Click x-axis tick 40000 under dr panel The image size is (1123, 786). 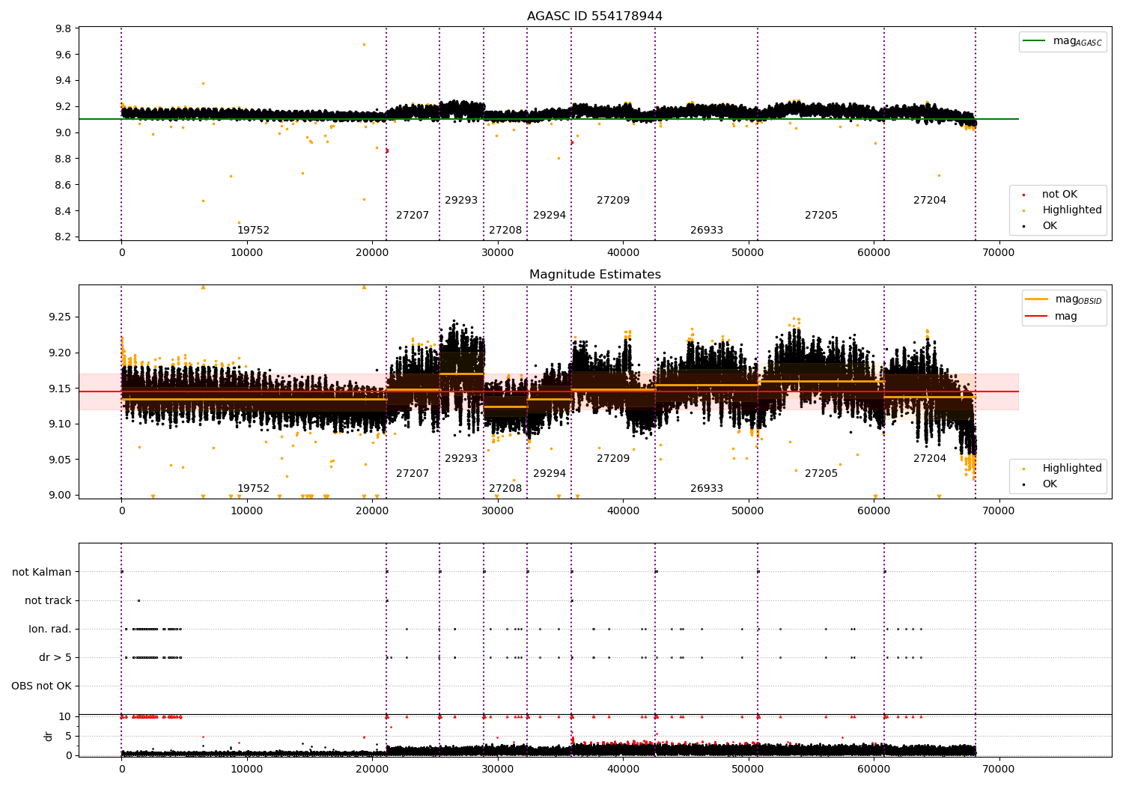[x=623, y=769]
